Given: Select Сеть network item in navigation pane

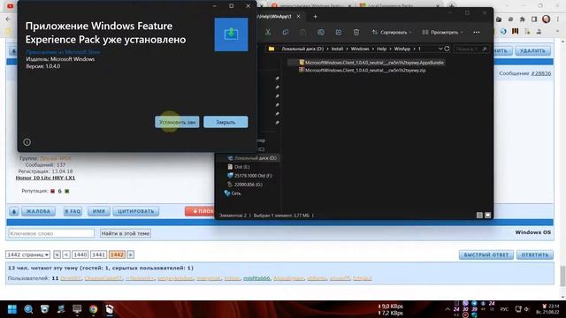Looking at the screenshot, I should click(232, 193).
